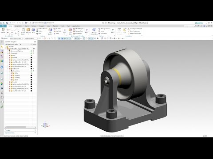This screenshot has width=213, height=159.
Task: Collapse the Roller_ASM subassembly node
Action: (x=8, y=68)
